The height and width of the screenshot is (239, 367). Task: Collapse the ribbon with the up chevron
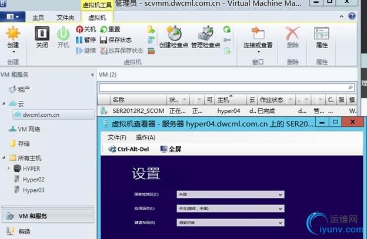click(x=342, y=16)
